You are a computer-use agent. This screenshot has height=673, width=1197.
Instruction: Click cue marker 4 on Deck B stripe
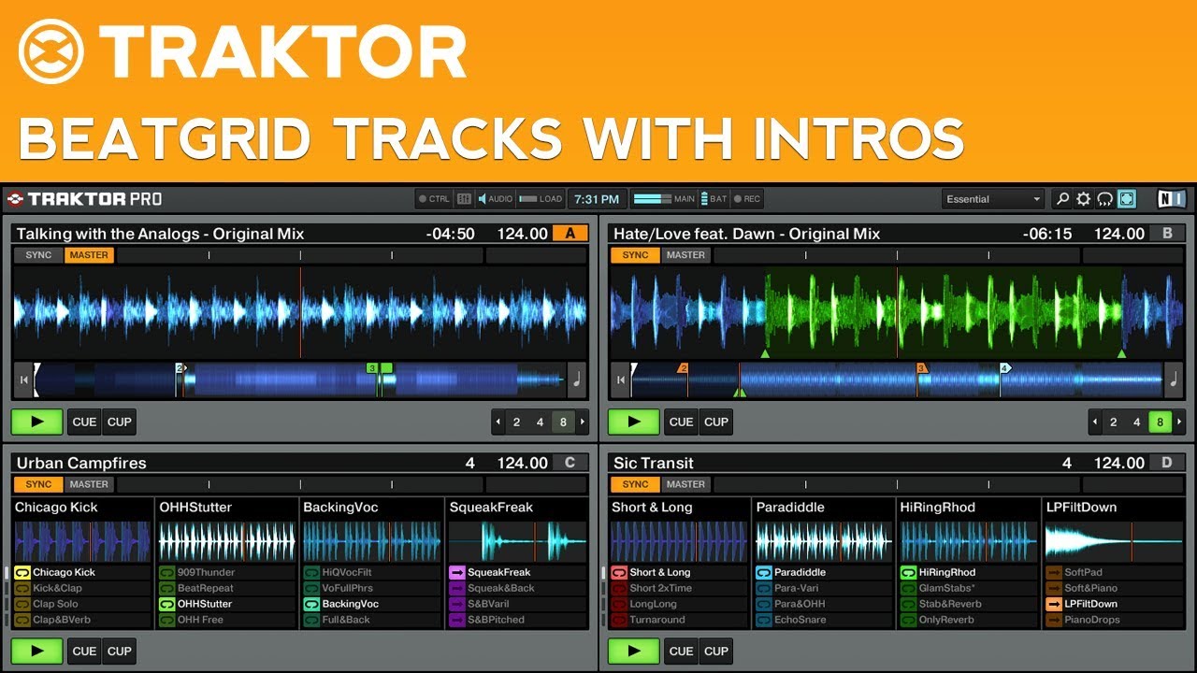(x=1005, y=368)
